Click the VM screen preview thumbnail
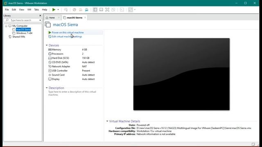The height and width of the screenshot is (147, 262). (181, 74)
